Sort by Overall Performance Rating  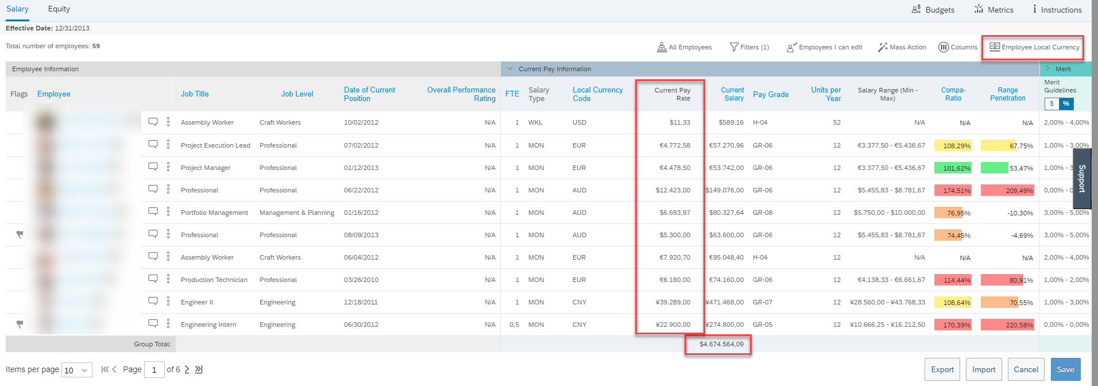(461, 94)
